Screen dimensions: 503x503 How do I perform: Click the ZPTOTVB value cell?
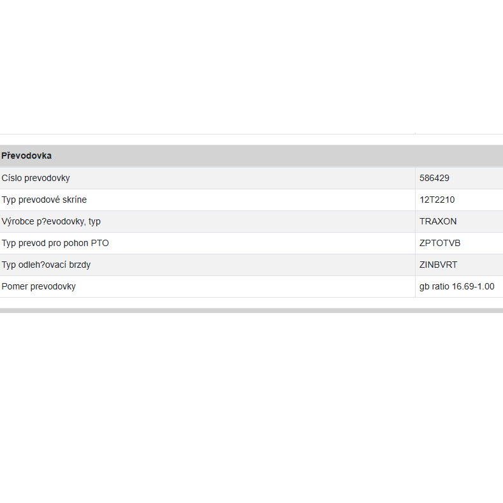(x=440, y=243)
